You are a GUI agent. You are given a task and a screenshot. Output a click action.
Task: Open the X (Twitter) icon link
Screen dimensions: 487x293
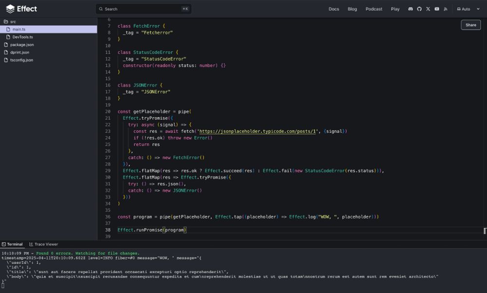(x=428, y=9)
